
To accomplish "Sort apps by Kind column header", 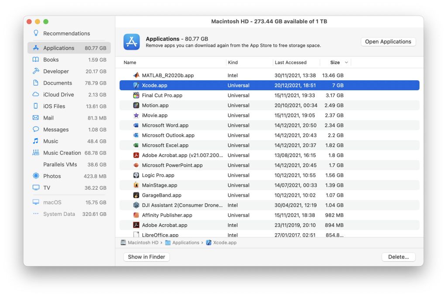I will [233, 62].
